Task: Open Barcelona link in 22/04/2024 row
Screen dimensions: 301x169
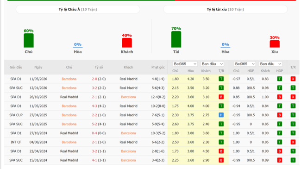Action: click(x=128, y=151)
